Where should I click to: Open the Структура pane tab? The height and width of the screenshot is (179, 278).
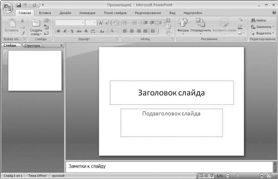(32, 45)
